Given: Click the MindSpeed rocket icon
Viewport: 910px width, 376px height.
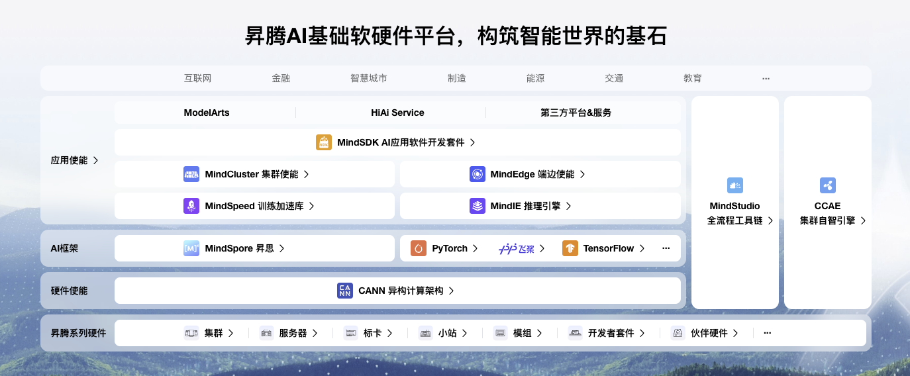Looking at the screenshot, I should 191,206.
